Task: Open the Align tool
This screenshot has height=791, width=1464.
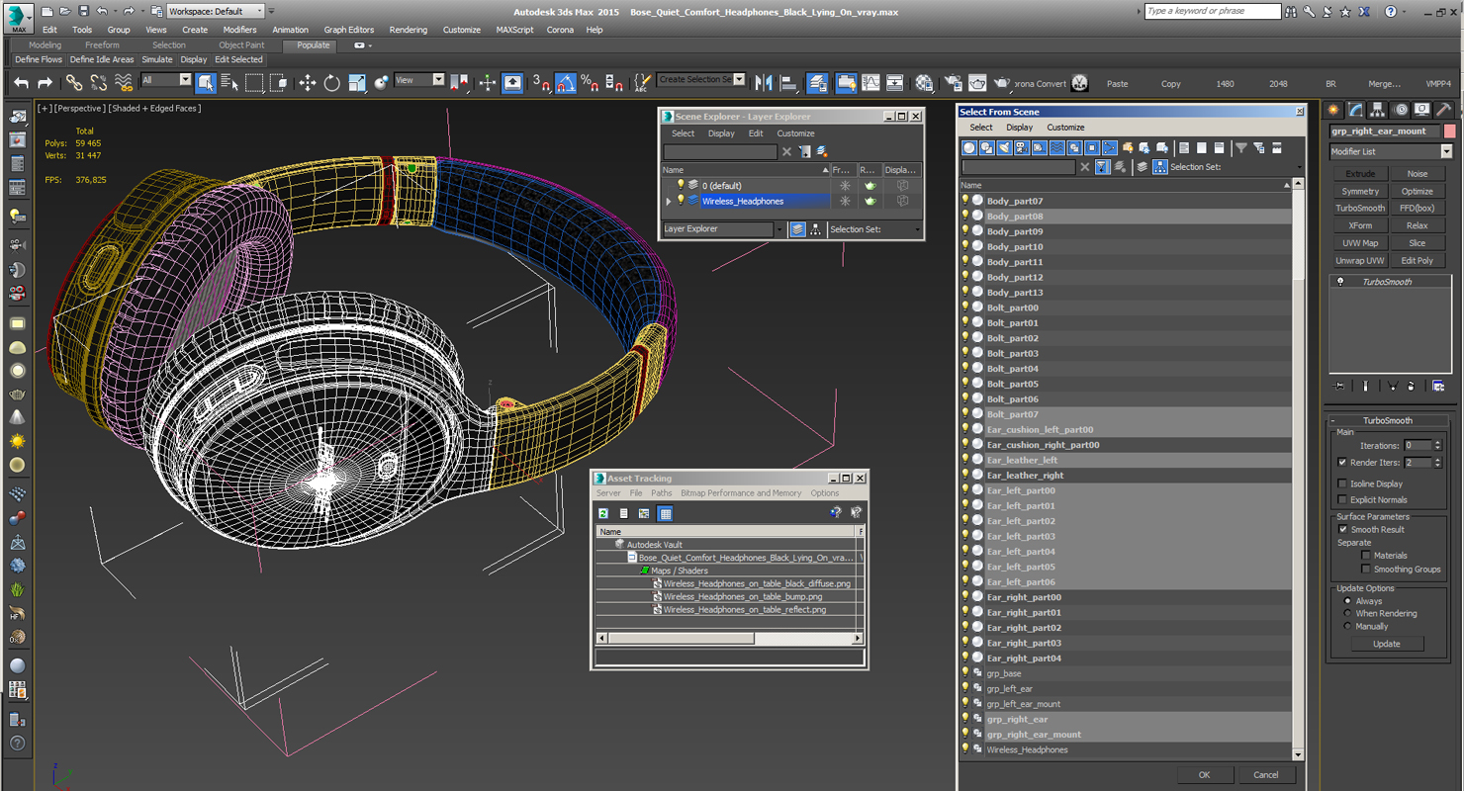Action: (x=788, y=83)
